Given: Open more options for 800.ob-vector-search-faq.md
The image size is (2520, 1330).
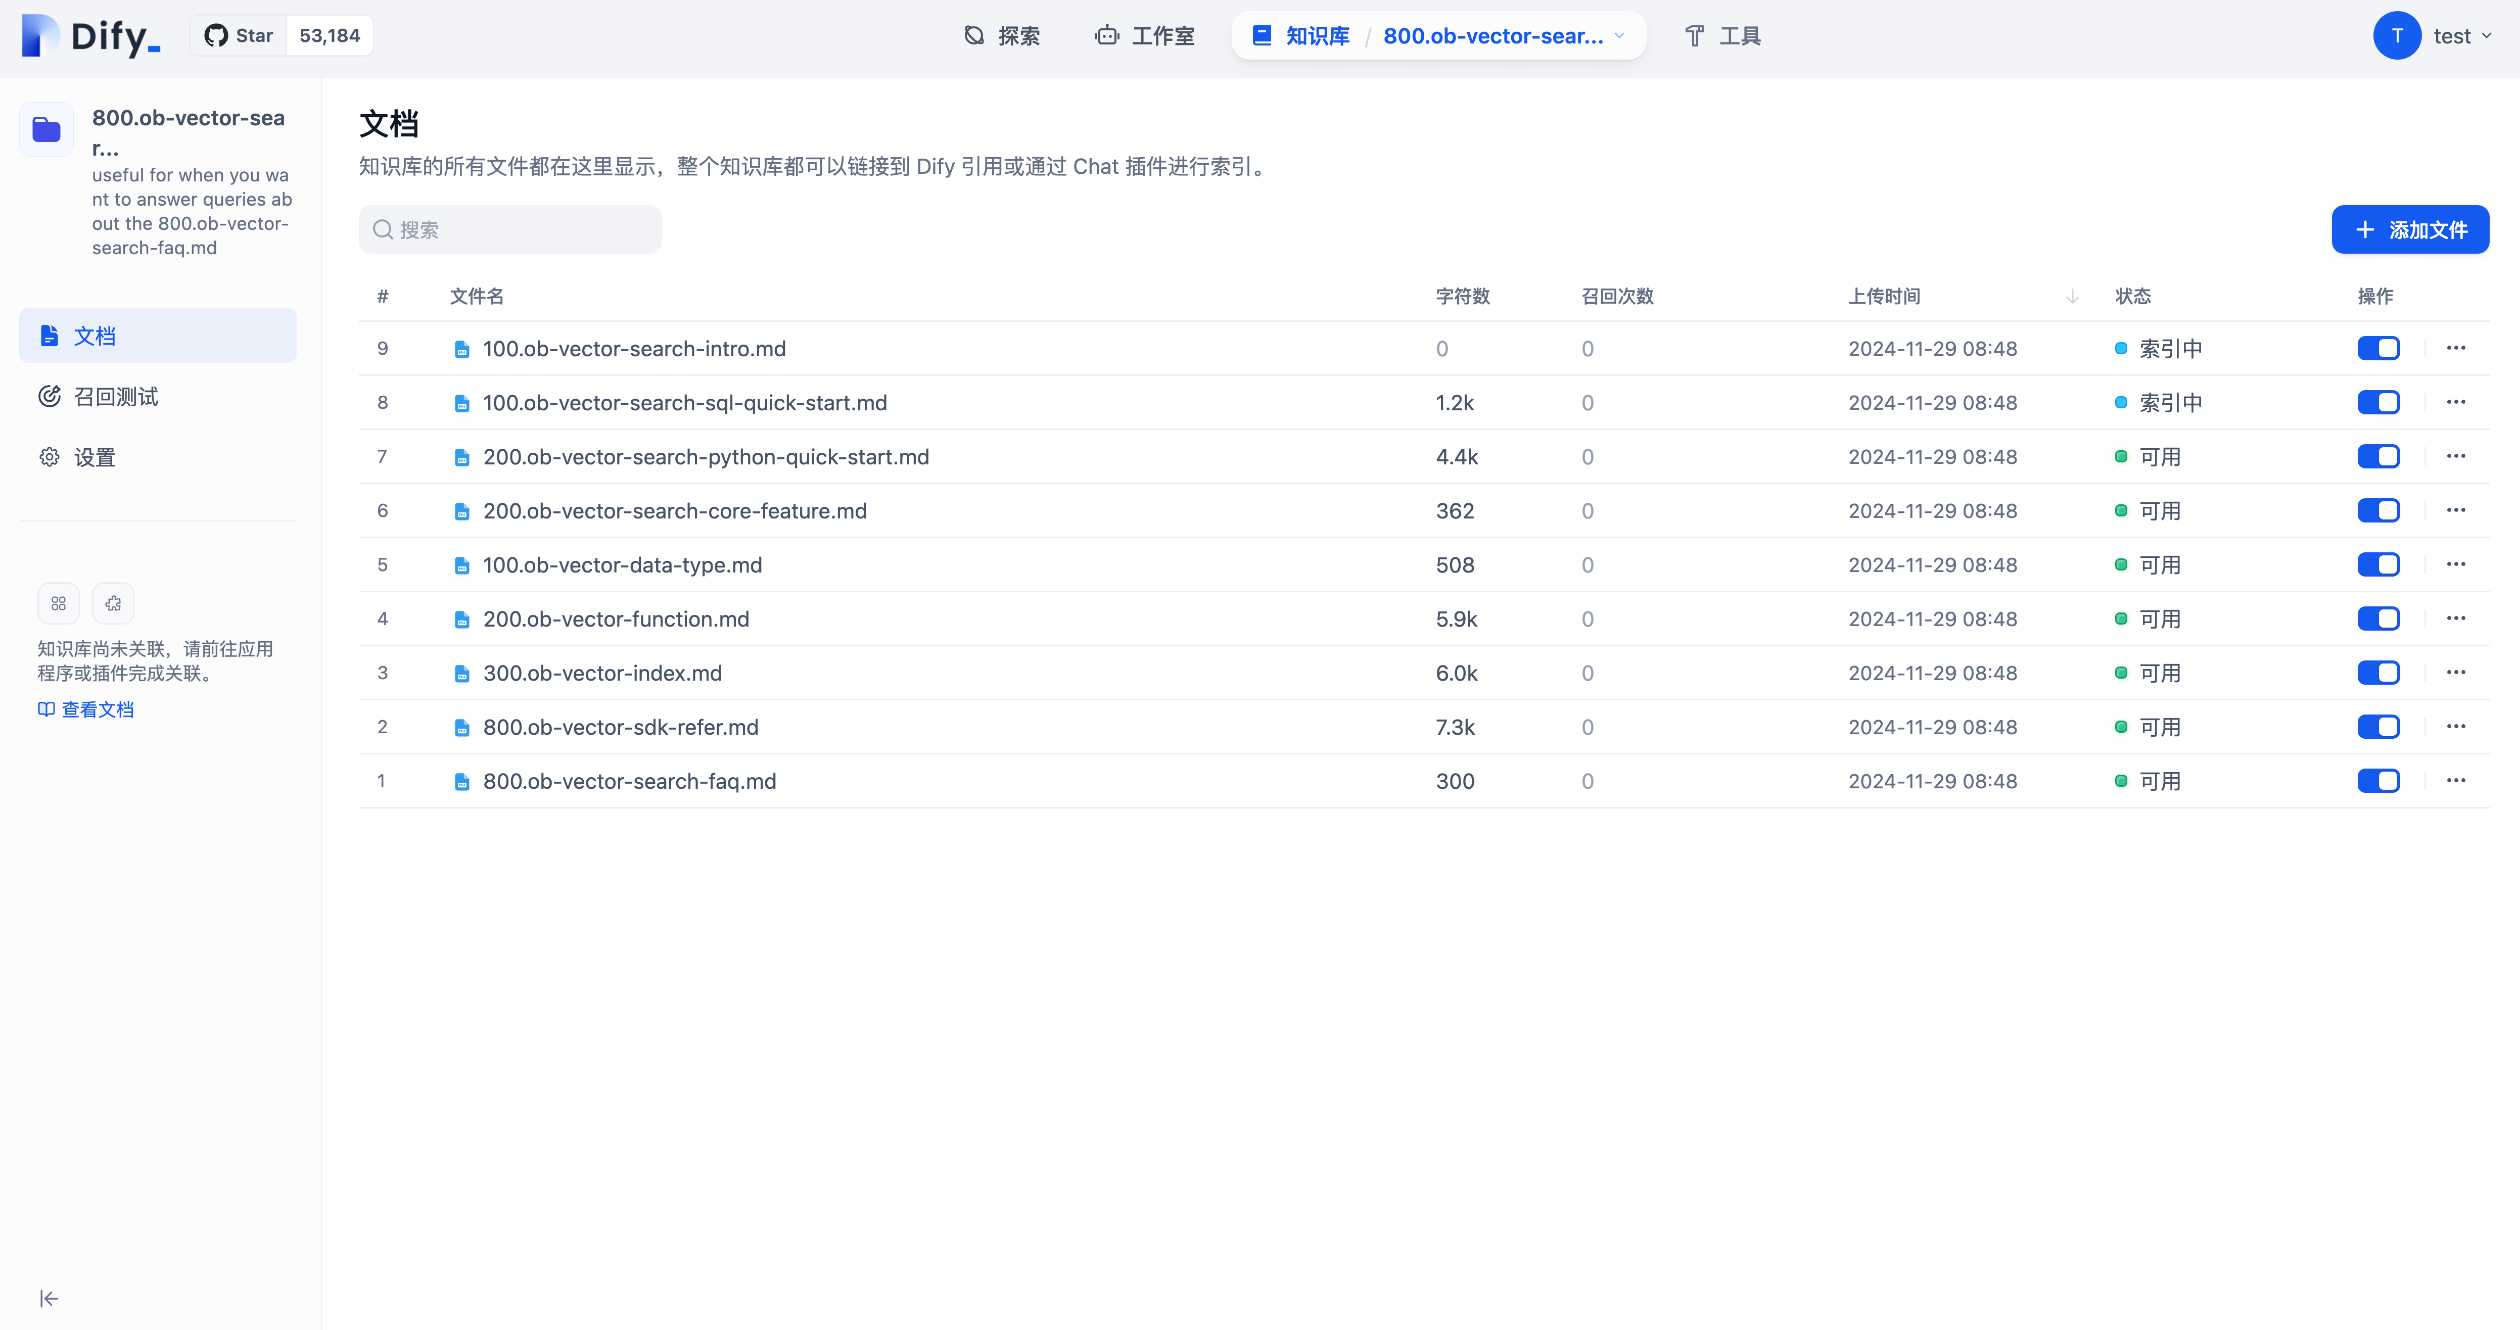Looking at the screenshot, I should [2455, 780].
